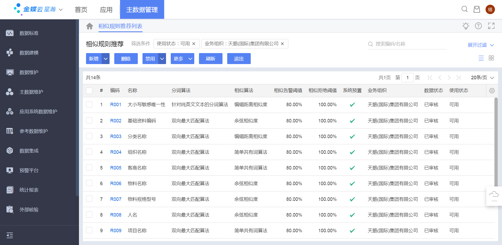Switch to the 应用 top tab

pos(106,10)
